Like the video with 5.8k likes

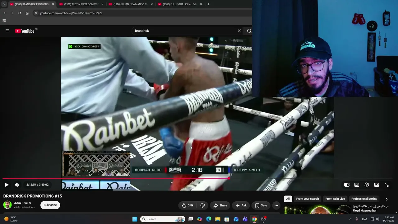tap(187, 205)
